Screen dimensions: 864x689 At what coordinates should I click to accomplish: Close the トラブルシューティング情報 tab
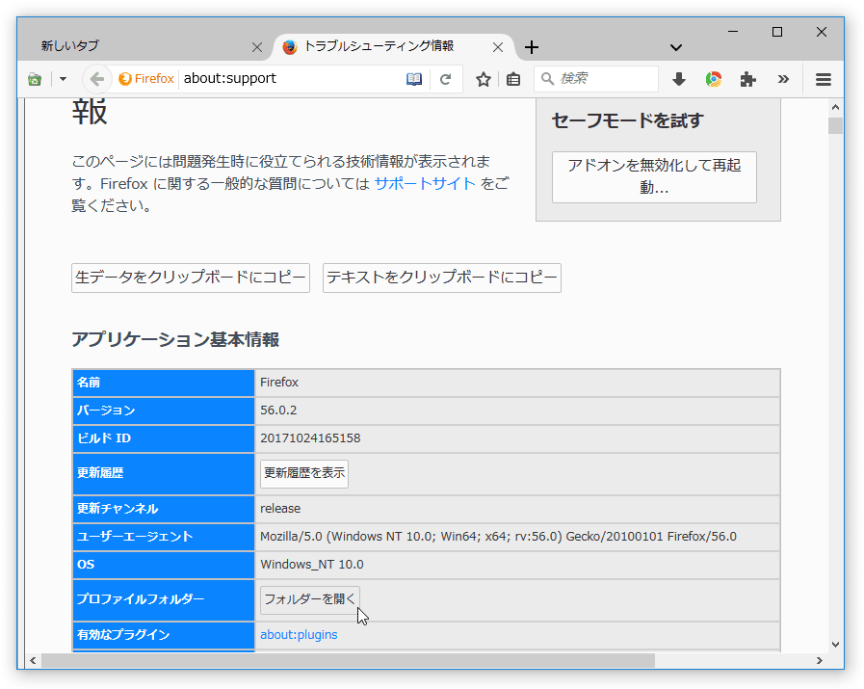click(498, 47)
